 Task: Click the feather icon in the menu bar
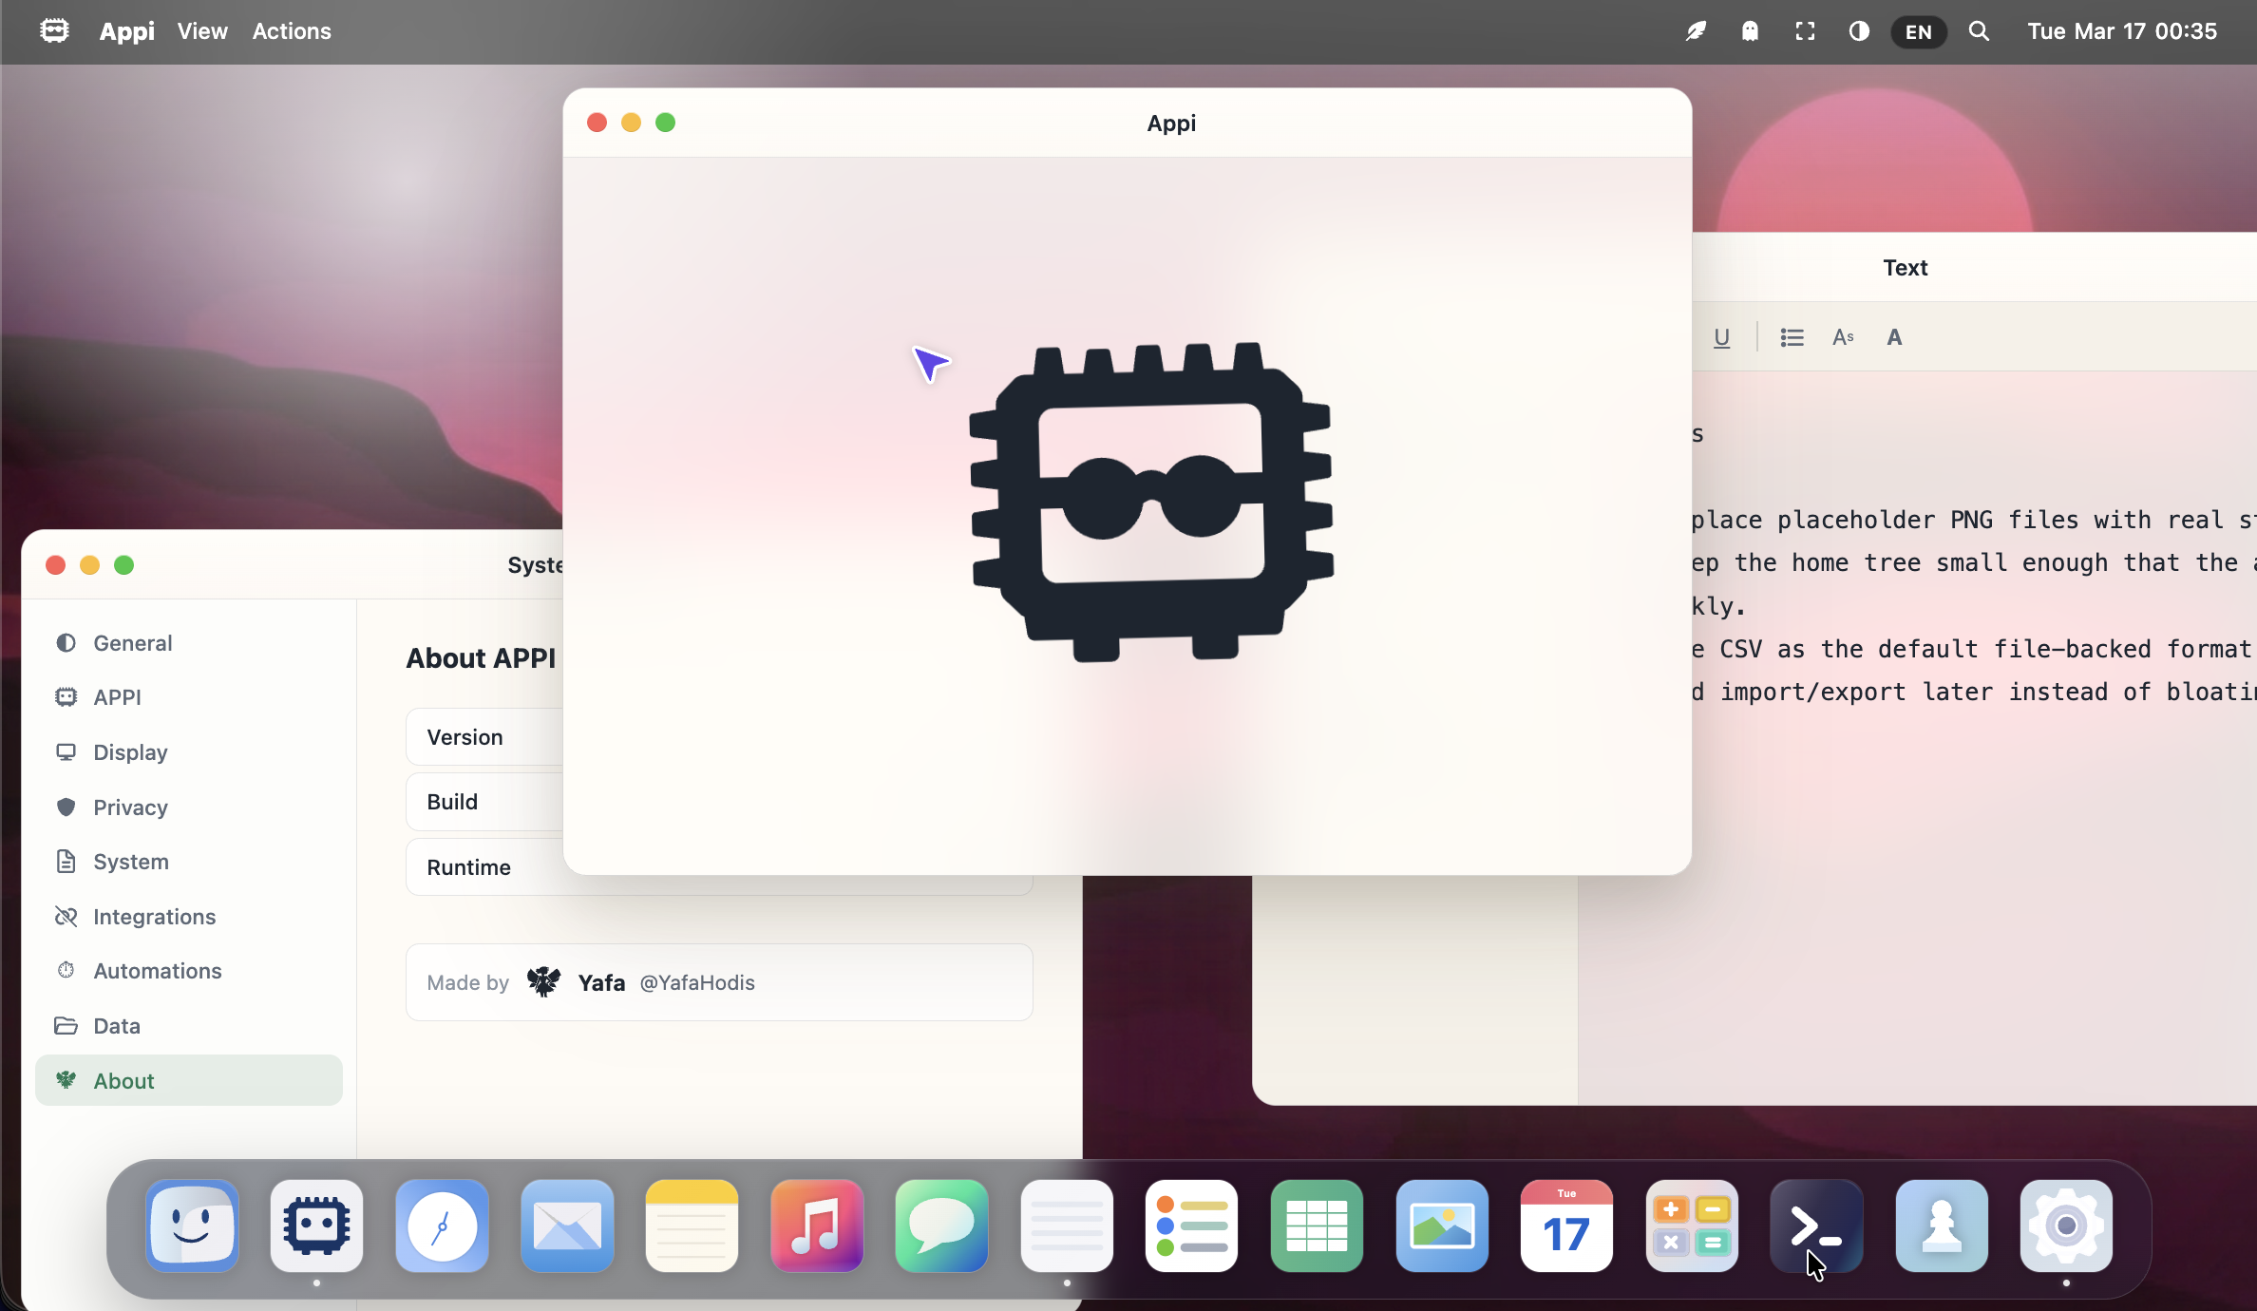(1696, 31)
